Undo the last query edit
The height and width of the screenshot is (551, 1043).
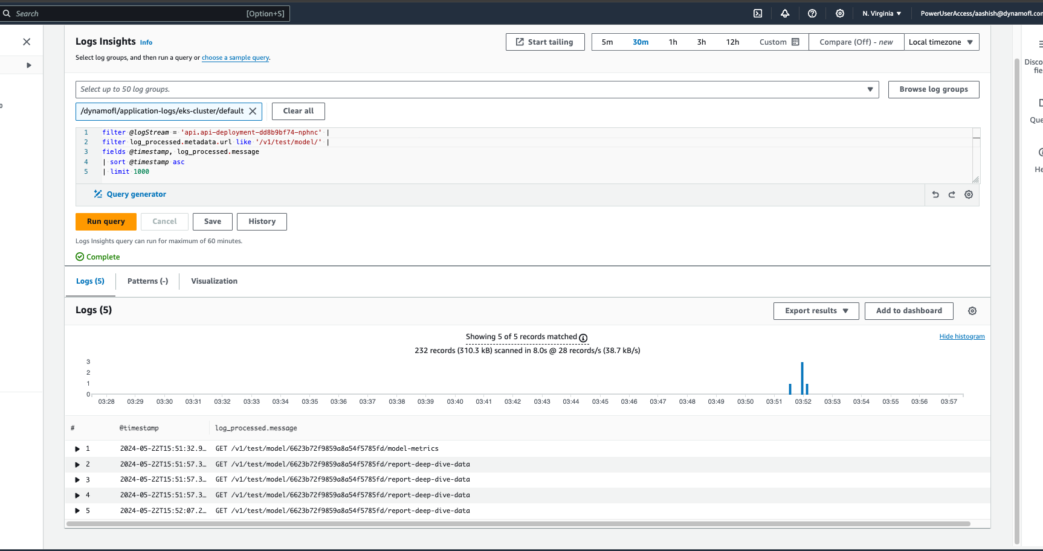click(935, 194)
